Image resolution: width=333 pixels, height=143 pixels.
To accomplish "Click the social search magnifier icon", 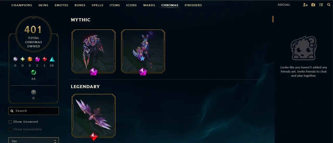I will coord(329,5).
